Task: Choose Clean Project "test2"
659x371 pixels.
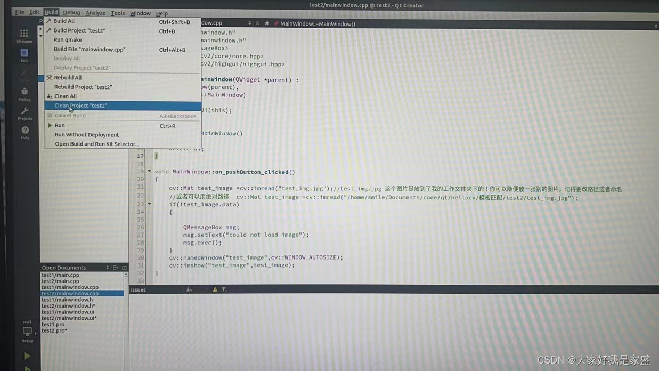Action: [123, 106]
